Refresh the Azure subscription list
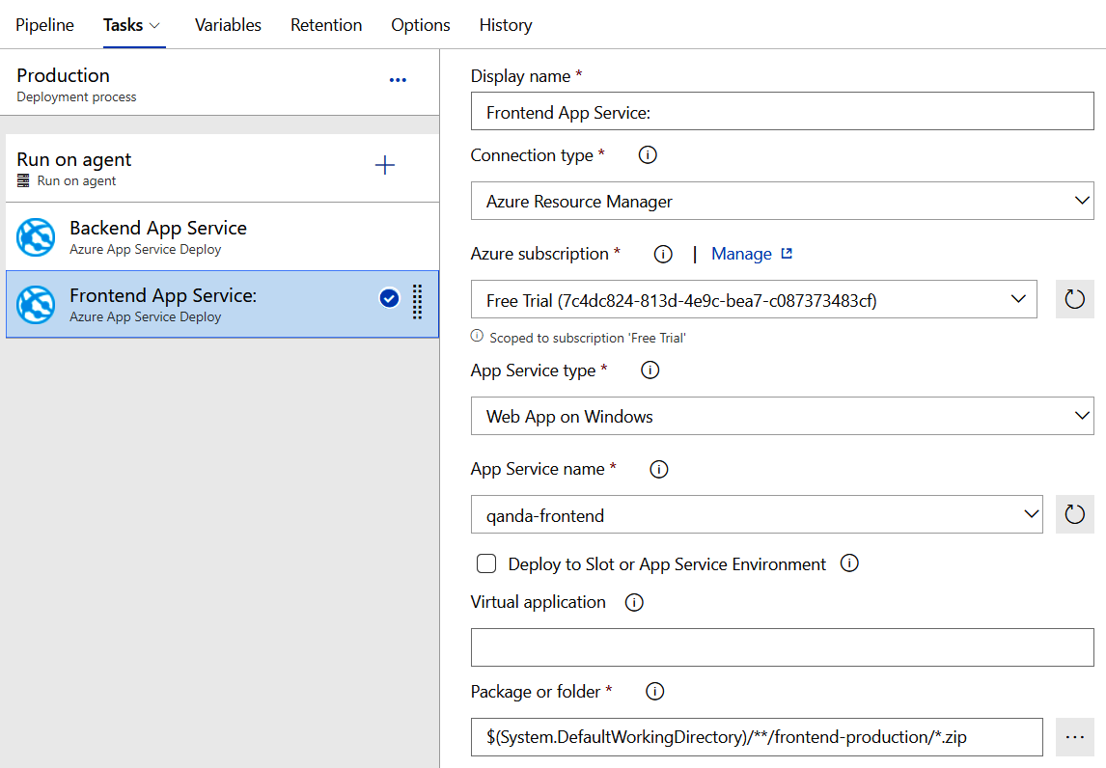 point(1074,299)
